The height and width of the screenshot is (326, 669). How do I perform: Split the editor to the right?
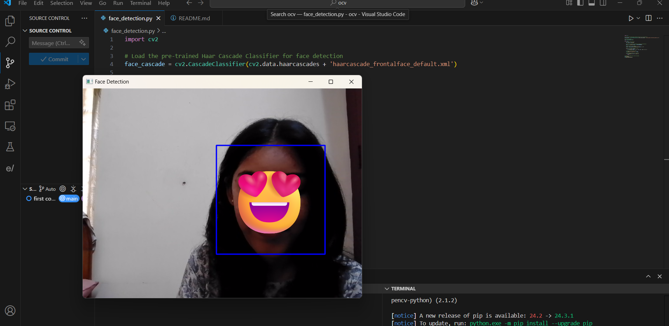point(648,18)
